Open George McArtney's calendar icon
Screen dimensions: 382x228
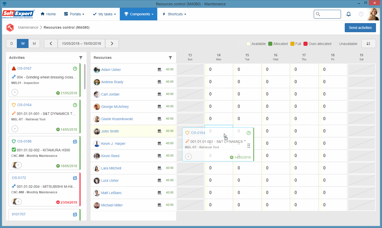pyautogui.click(x=160, y=106)
